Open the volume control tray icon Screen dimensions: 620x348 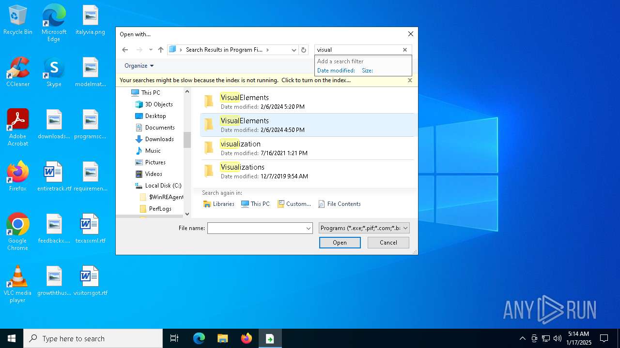pyautogui.click(x=558, y=338)
